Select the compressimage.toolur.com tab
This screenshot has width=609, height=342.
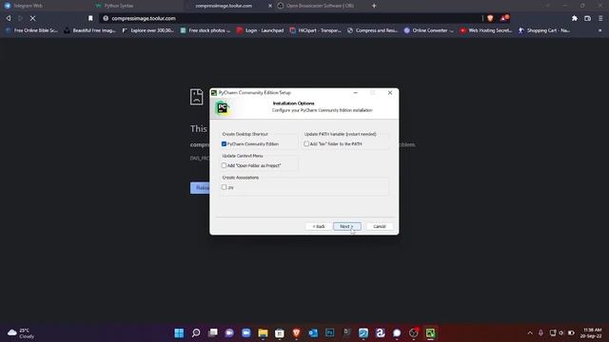(224, 6)
